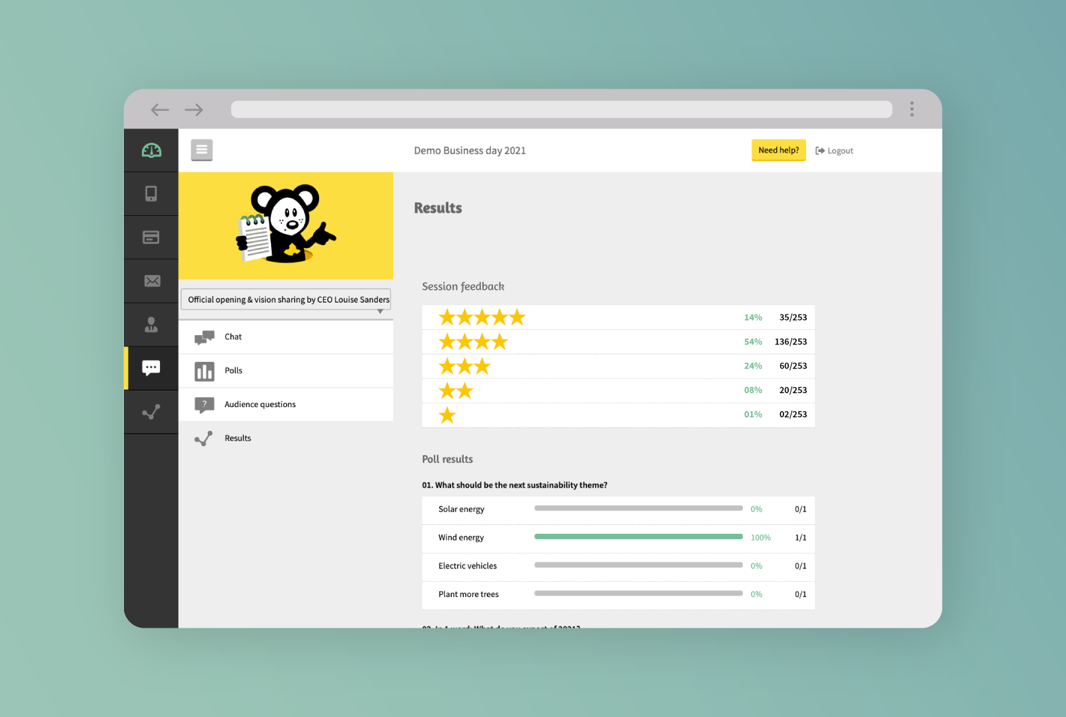Click the Wind energy option label
The width and height of the screenshot is (1066, 717).
(461, 538)
